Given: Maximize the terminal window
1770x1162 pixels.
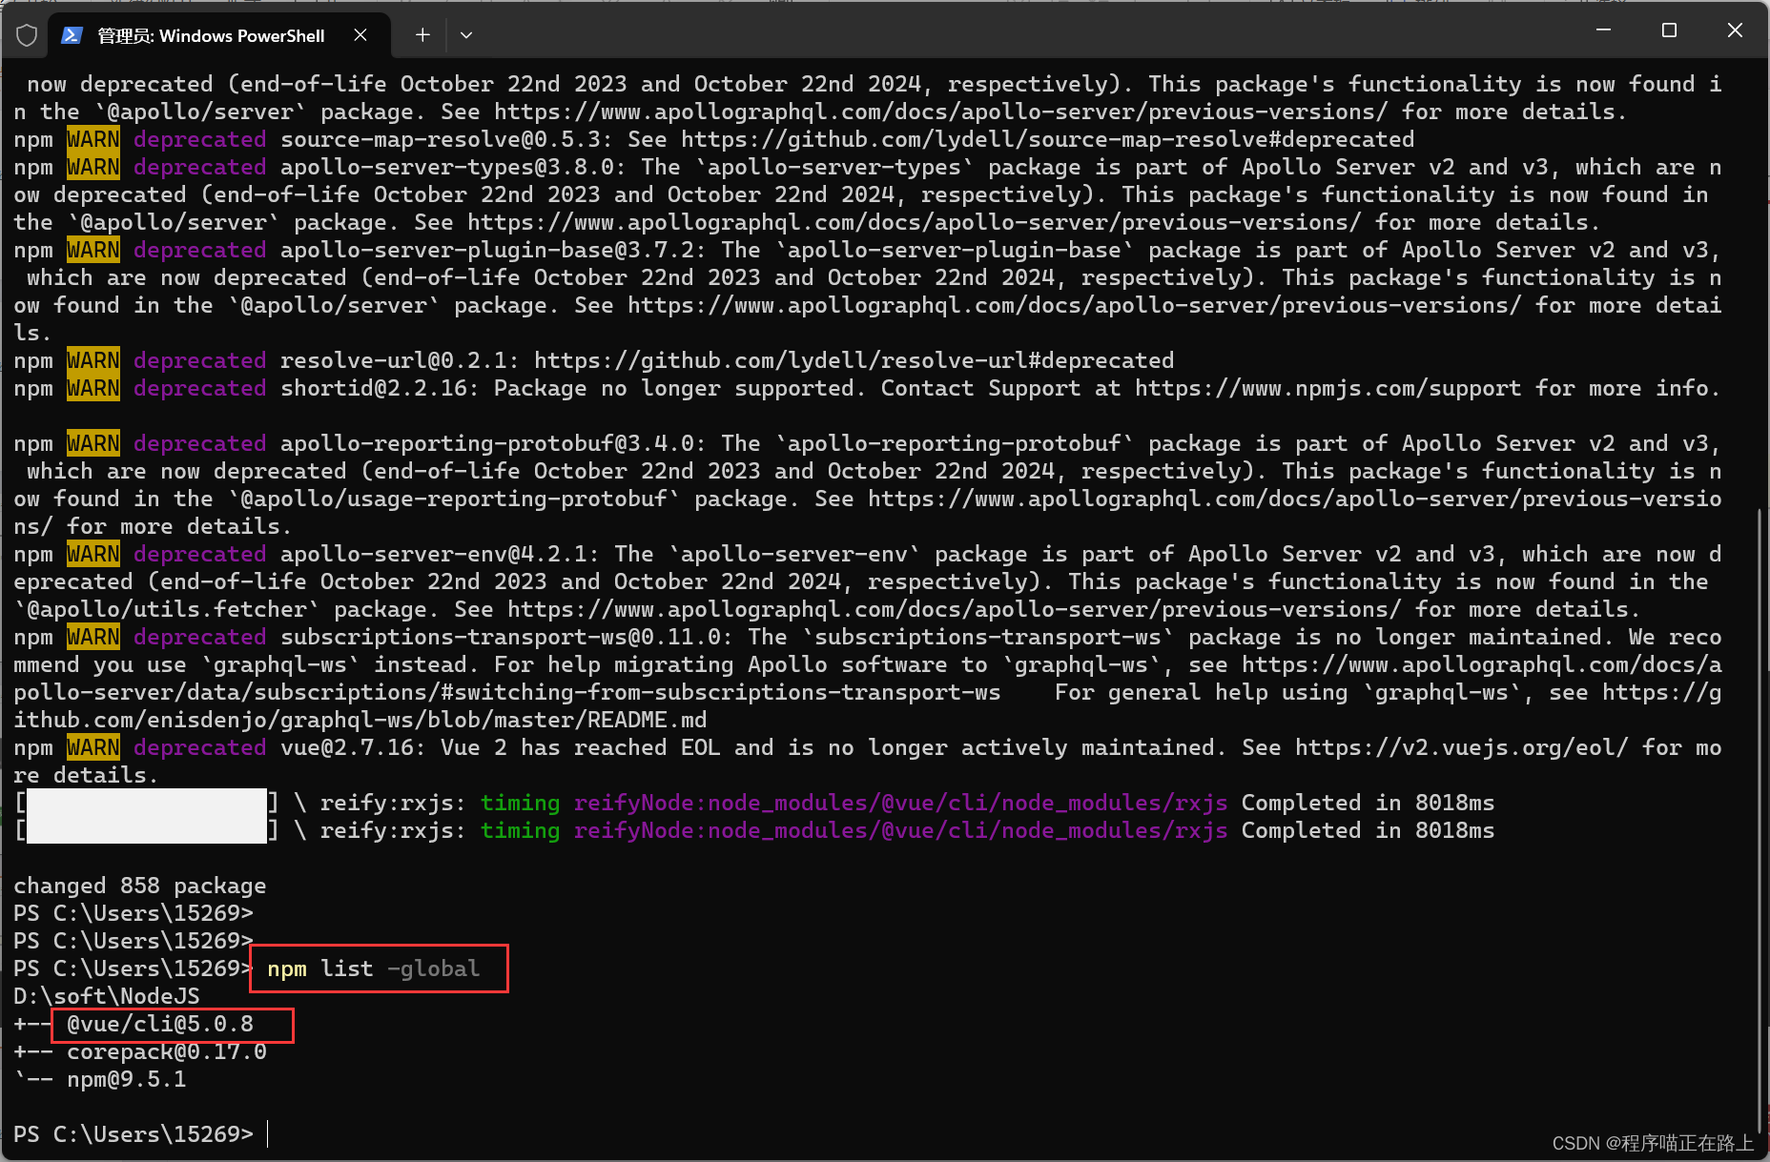Looking at the screenshot, I should [1669, 31].
